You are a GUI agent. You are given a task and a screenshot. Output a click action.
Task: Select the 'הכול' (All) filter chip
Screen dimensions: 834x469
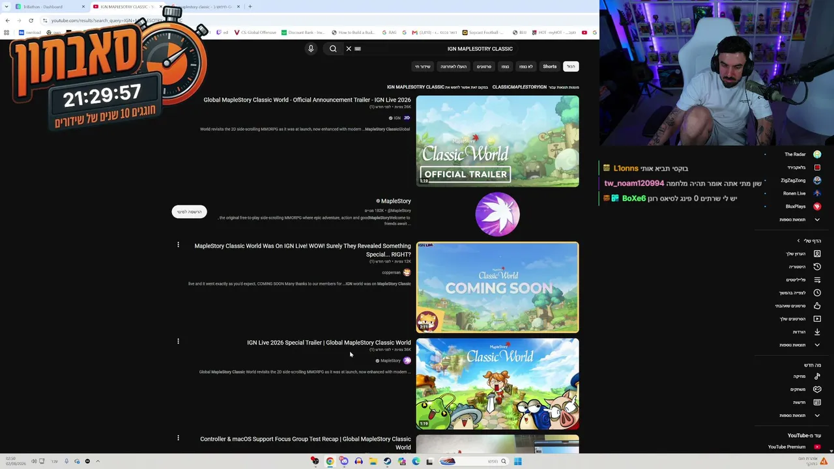point(571,66)
